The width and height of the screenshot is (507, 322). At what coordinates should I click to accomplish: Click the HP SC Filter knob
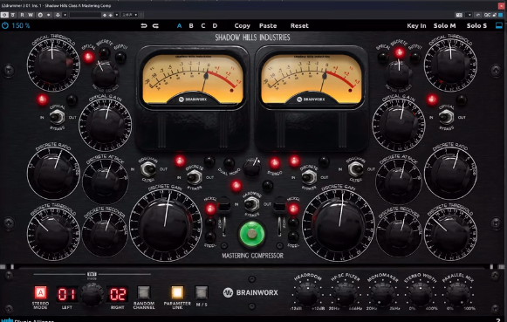pyautogui.click(x=345, y=294)
